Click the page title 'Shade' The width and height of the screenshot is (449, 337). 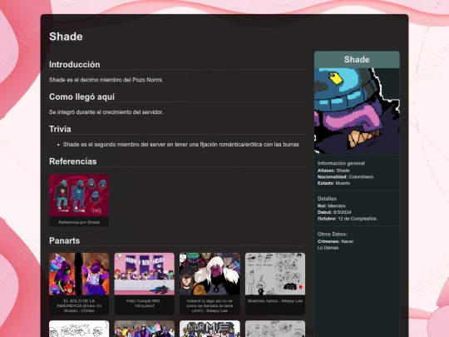66,37
